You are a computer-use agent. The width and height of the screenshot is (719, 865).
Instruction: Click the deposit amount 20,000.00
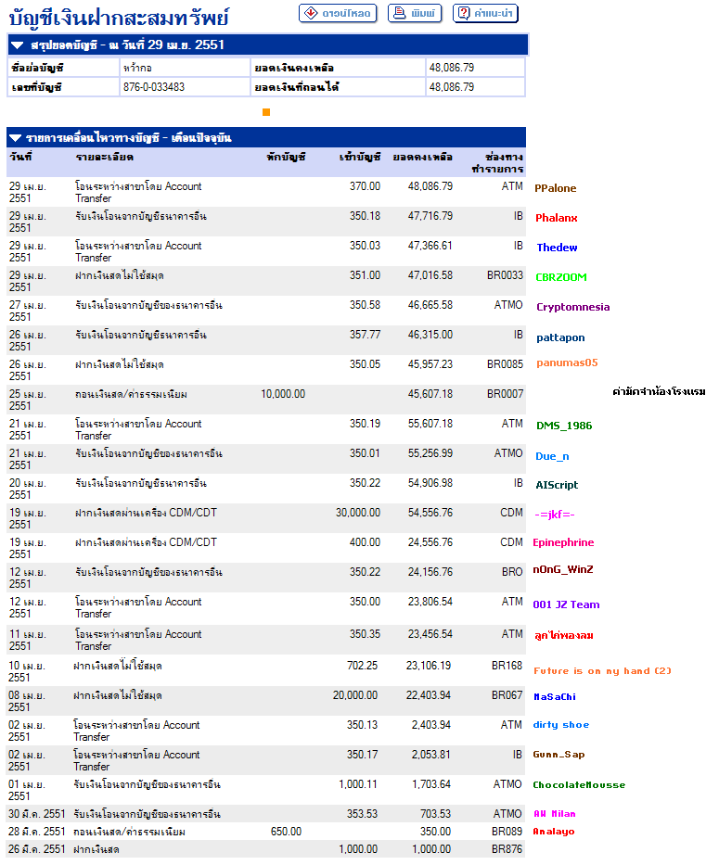[x=355, y=695]
